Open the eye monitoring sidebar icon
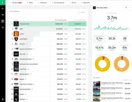 (x=3, y=15)
